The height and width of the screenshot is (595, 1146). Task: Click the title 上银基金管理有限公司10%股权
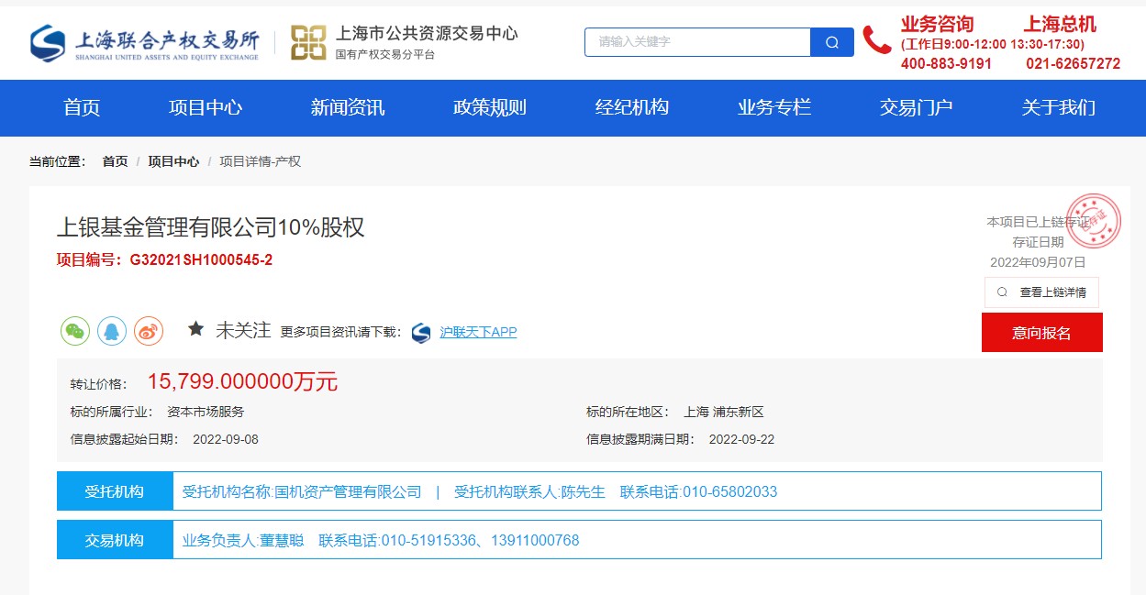coord(211,226)
